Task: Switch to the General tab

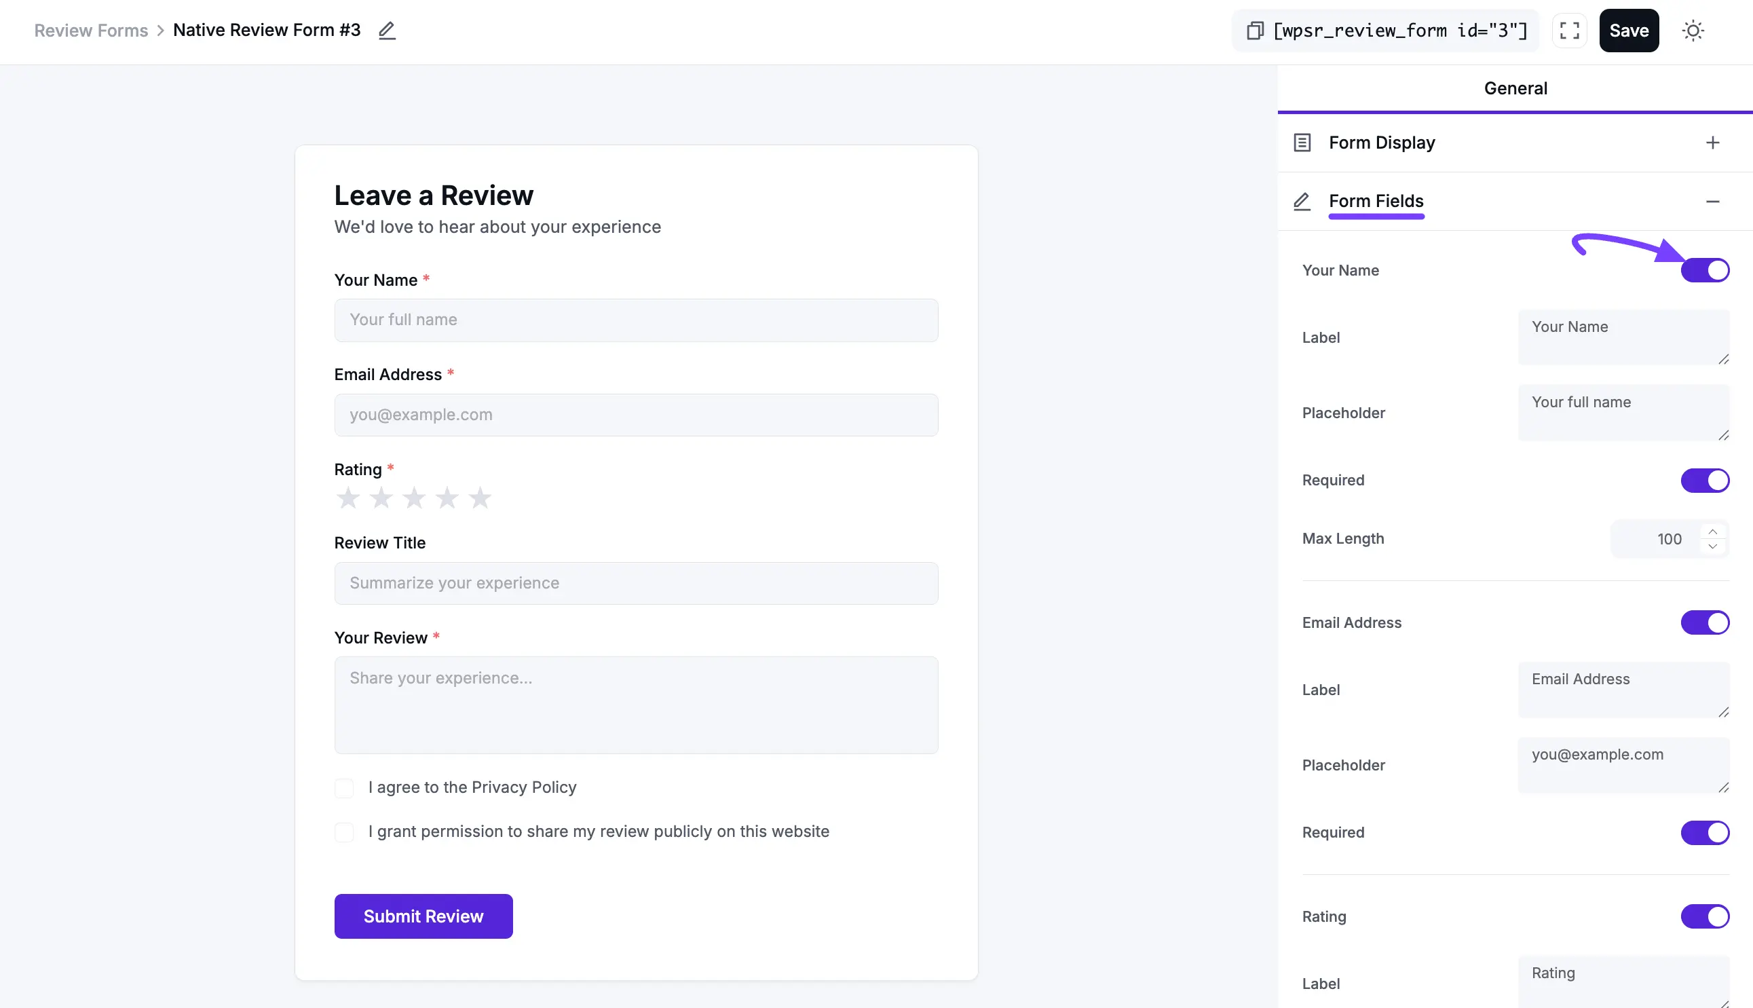Action: tap(1515, 88)
